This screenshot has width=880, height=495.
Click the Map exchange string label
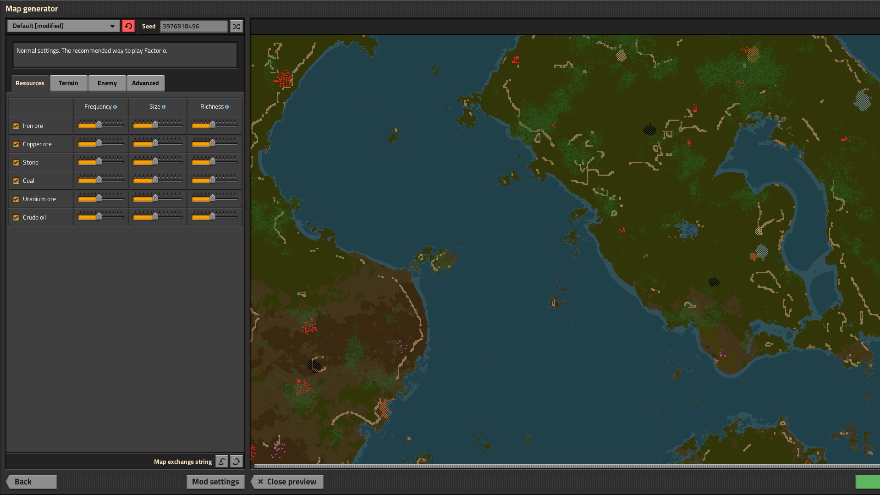183,462
